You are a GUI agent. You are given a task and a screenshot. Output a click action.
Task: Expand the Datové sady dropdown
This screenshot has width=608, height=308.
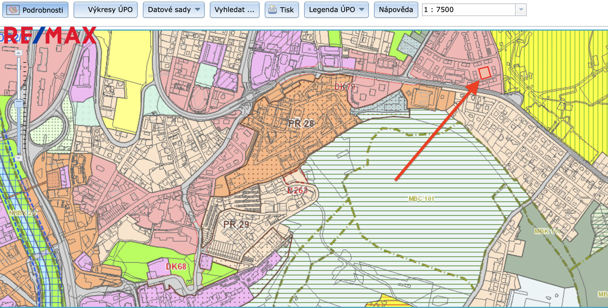click(x=174, y=10)
